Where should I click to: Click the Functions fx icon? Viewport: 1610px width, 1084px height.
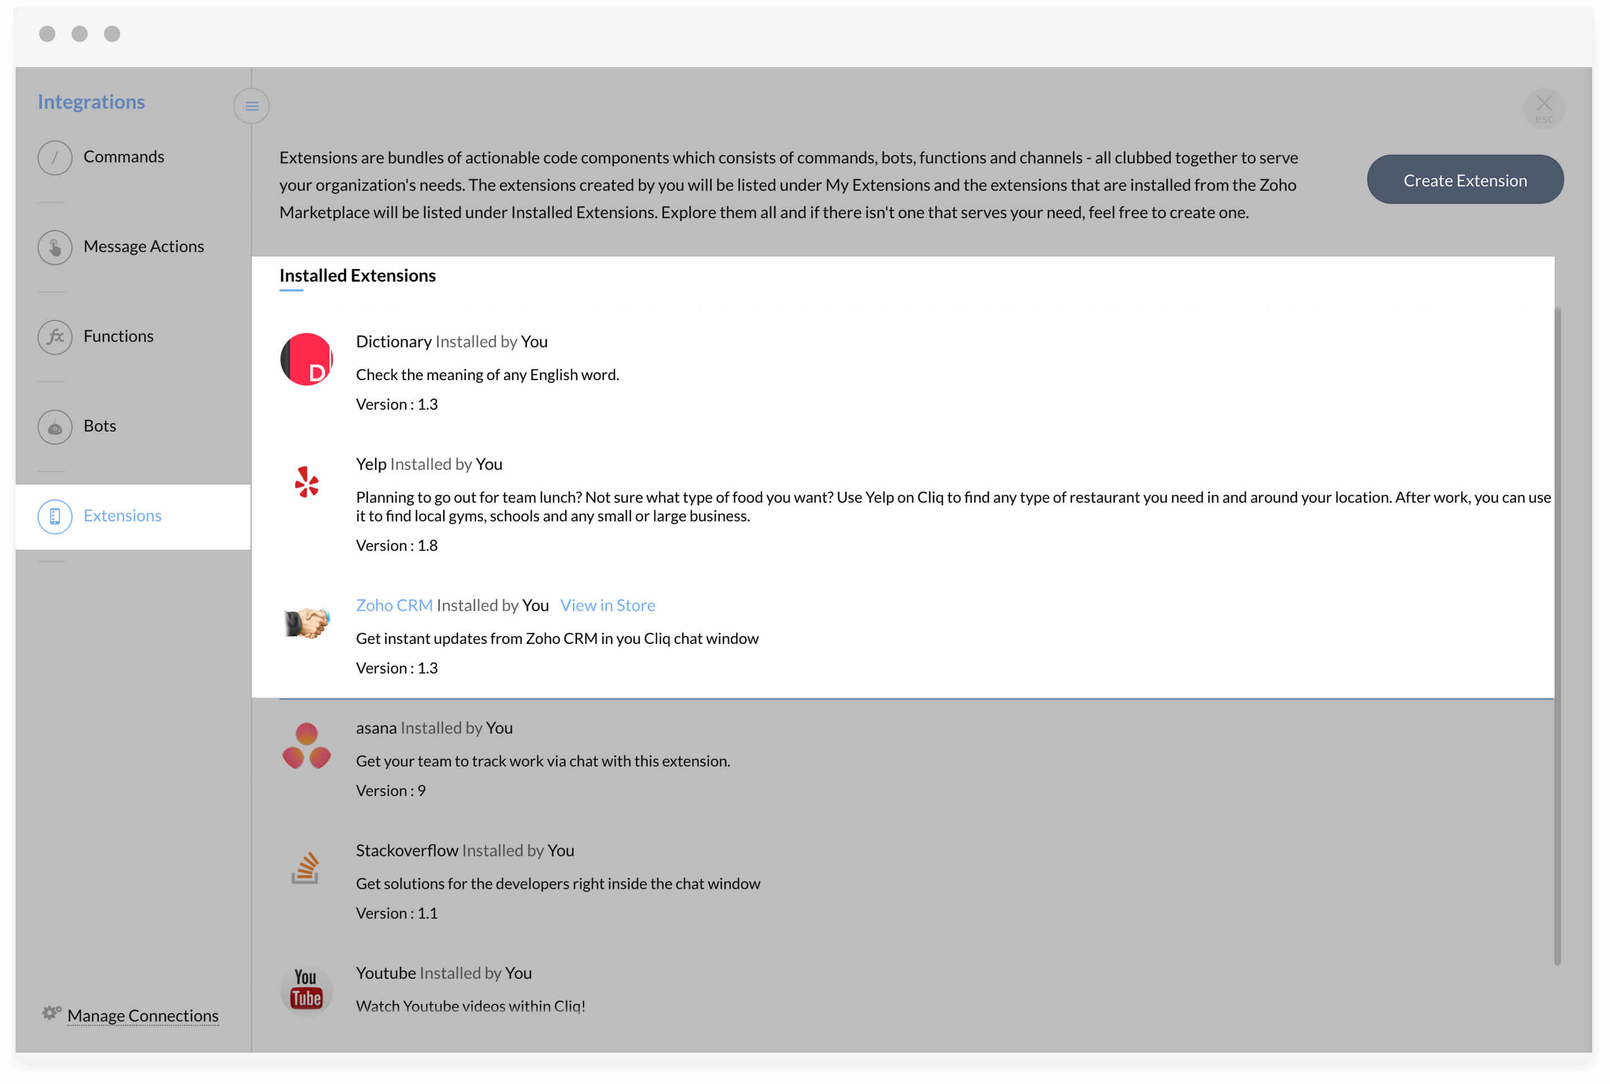(55, 337)
